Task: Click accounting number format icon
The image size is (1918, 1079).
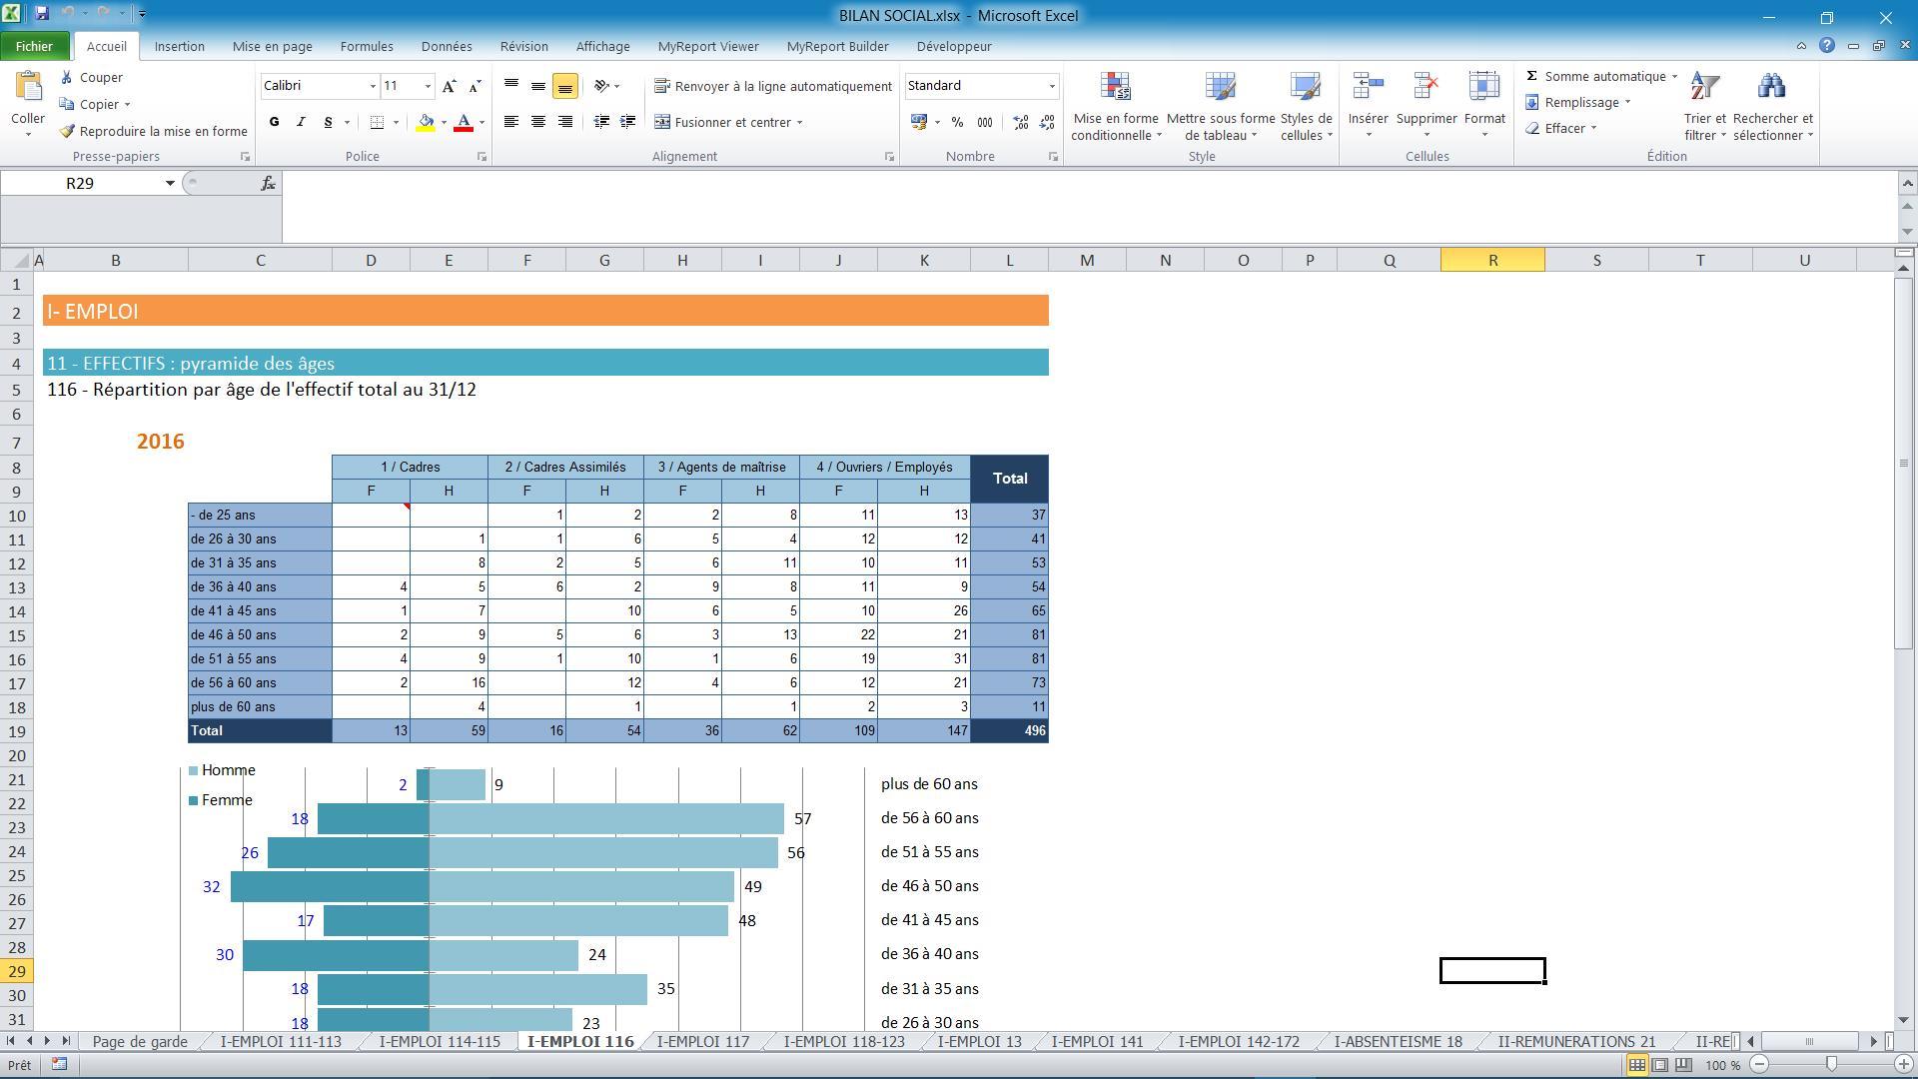Action: (919, 122)
